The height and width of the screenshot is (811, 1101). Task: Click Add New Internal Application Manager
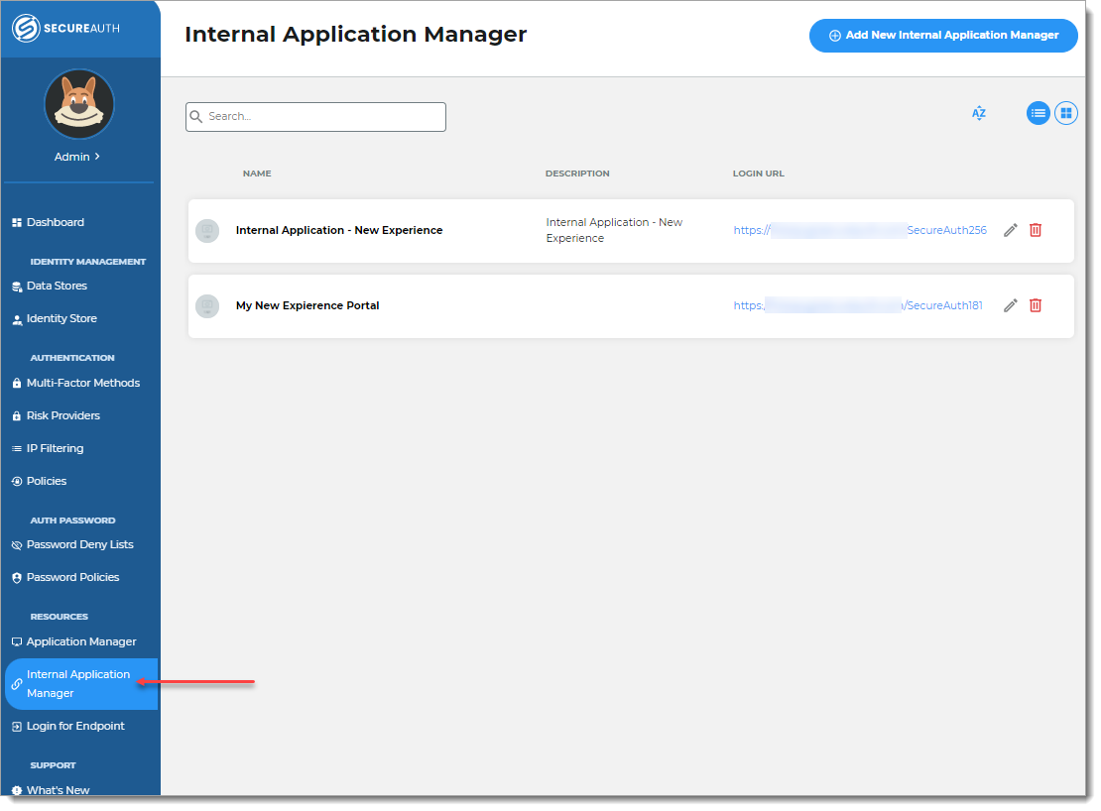point(942,36)
